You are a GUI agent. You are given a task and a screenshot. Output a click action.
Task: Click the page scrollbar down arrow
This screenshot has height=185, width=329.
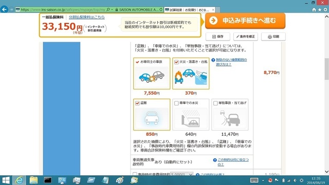[326, 172]
